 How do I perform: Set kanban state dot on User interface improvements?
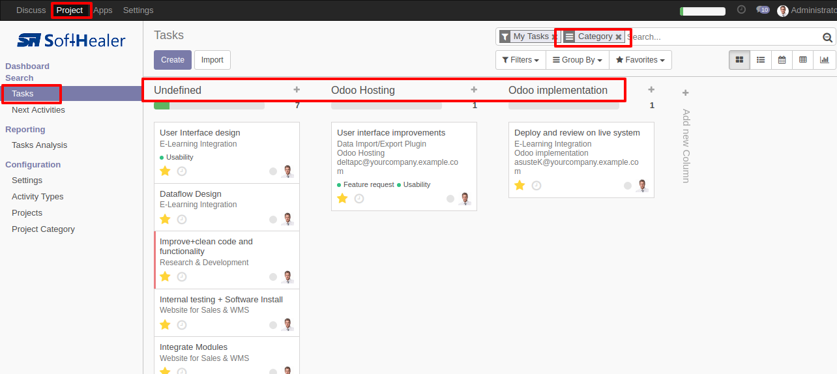pyautogui.click(x=450, y=199)
